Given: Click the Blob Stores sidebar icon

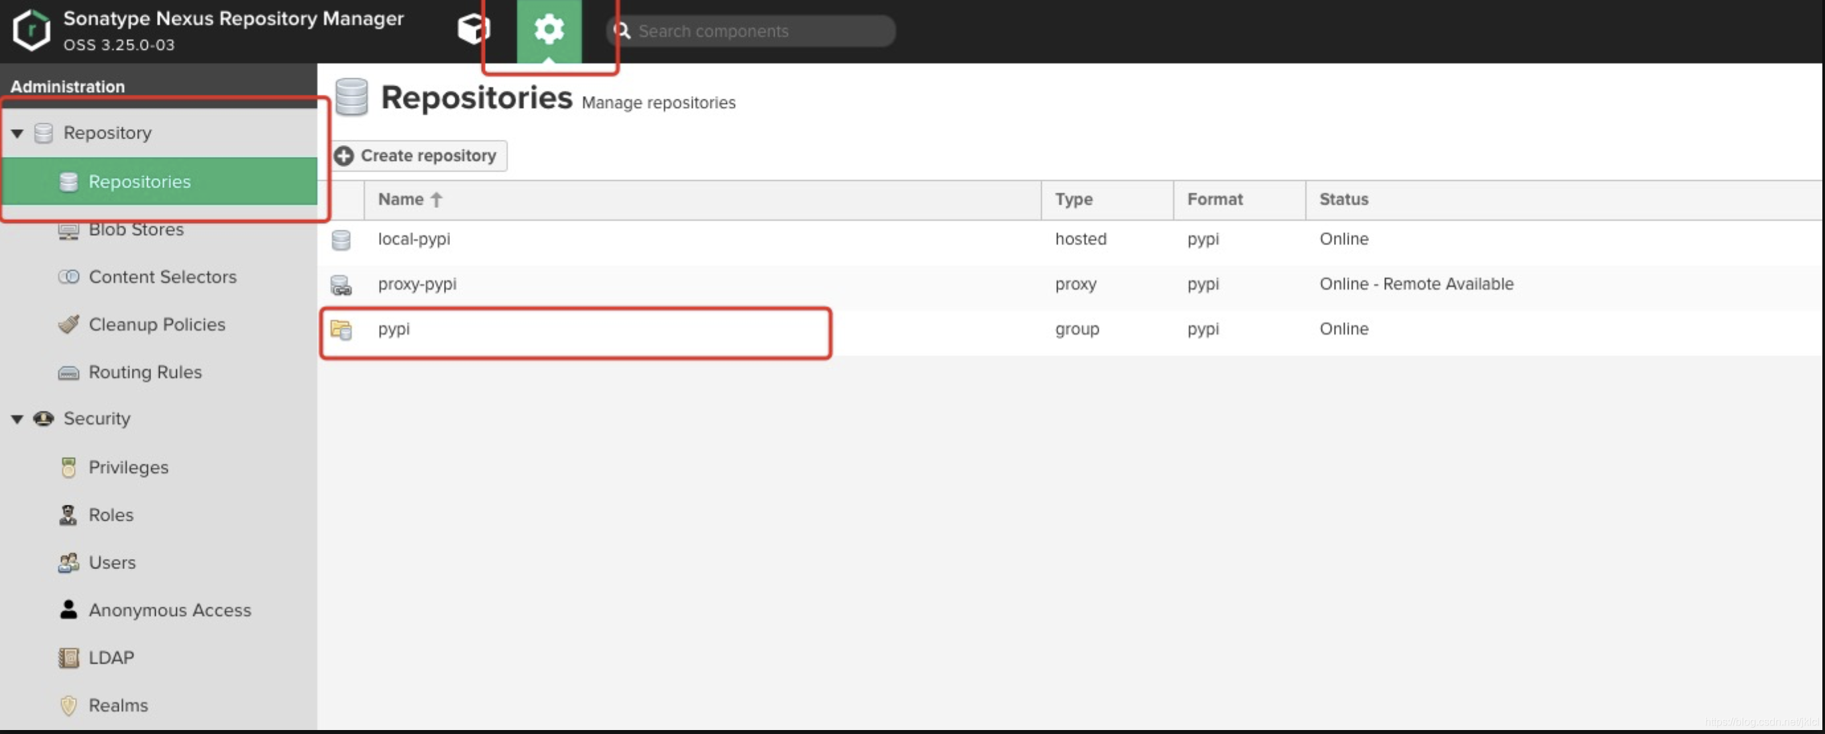Looking at the screenshot, I should tap(68, 231).
